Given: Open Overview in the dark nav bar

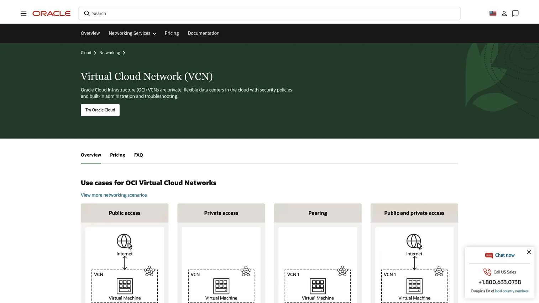Looking at the screenshot, I should point(90,33).
